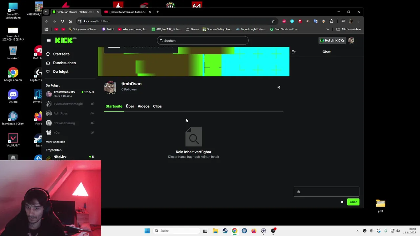Show hidden bookmarks with the double chevron
Viewport: 420px width, 236px height.
tap(327, 29)
